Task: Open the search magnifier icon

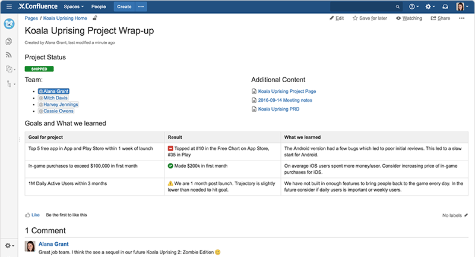Action: (397, 6)
